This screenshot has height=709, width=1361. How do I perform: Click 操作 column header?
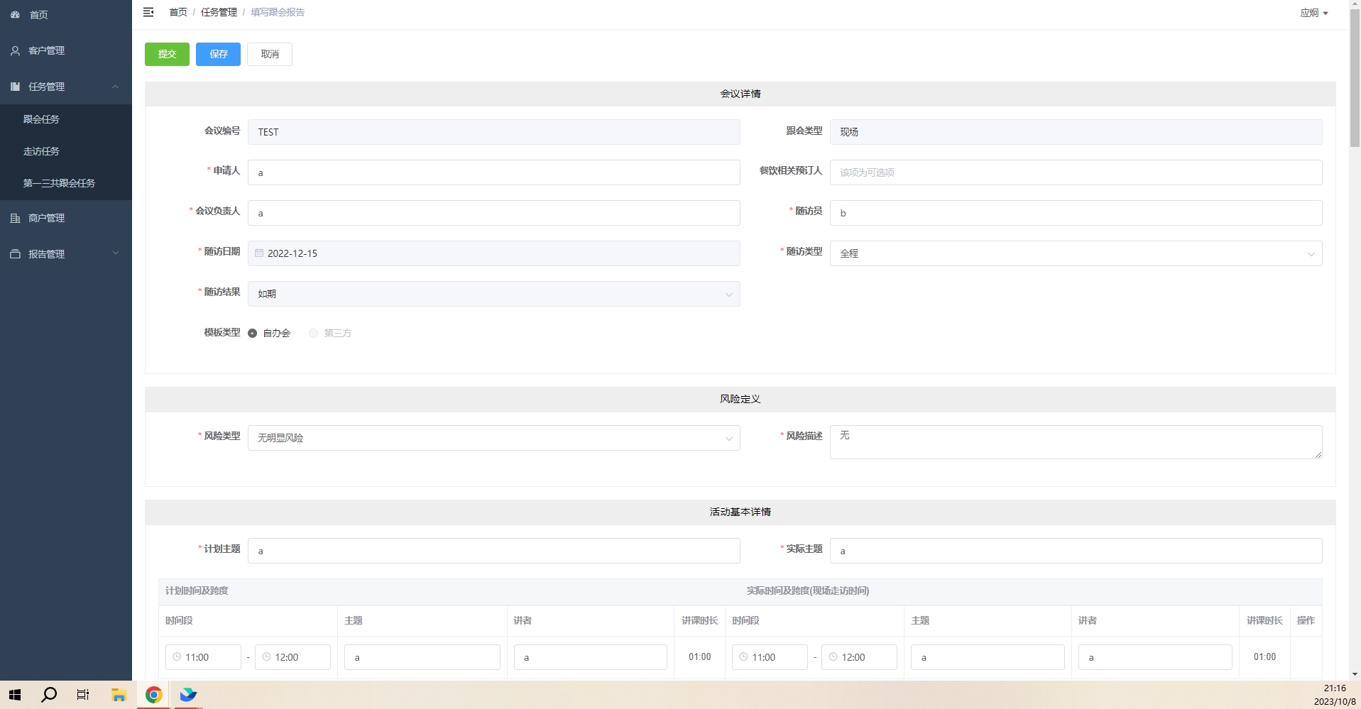coord(1306,620)
